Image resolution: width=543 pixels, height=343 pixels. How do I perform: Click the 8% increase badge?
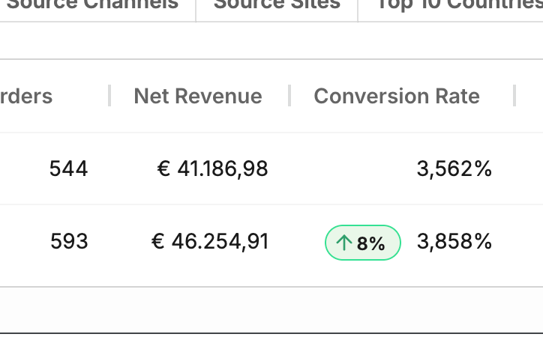363,243
